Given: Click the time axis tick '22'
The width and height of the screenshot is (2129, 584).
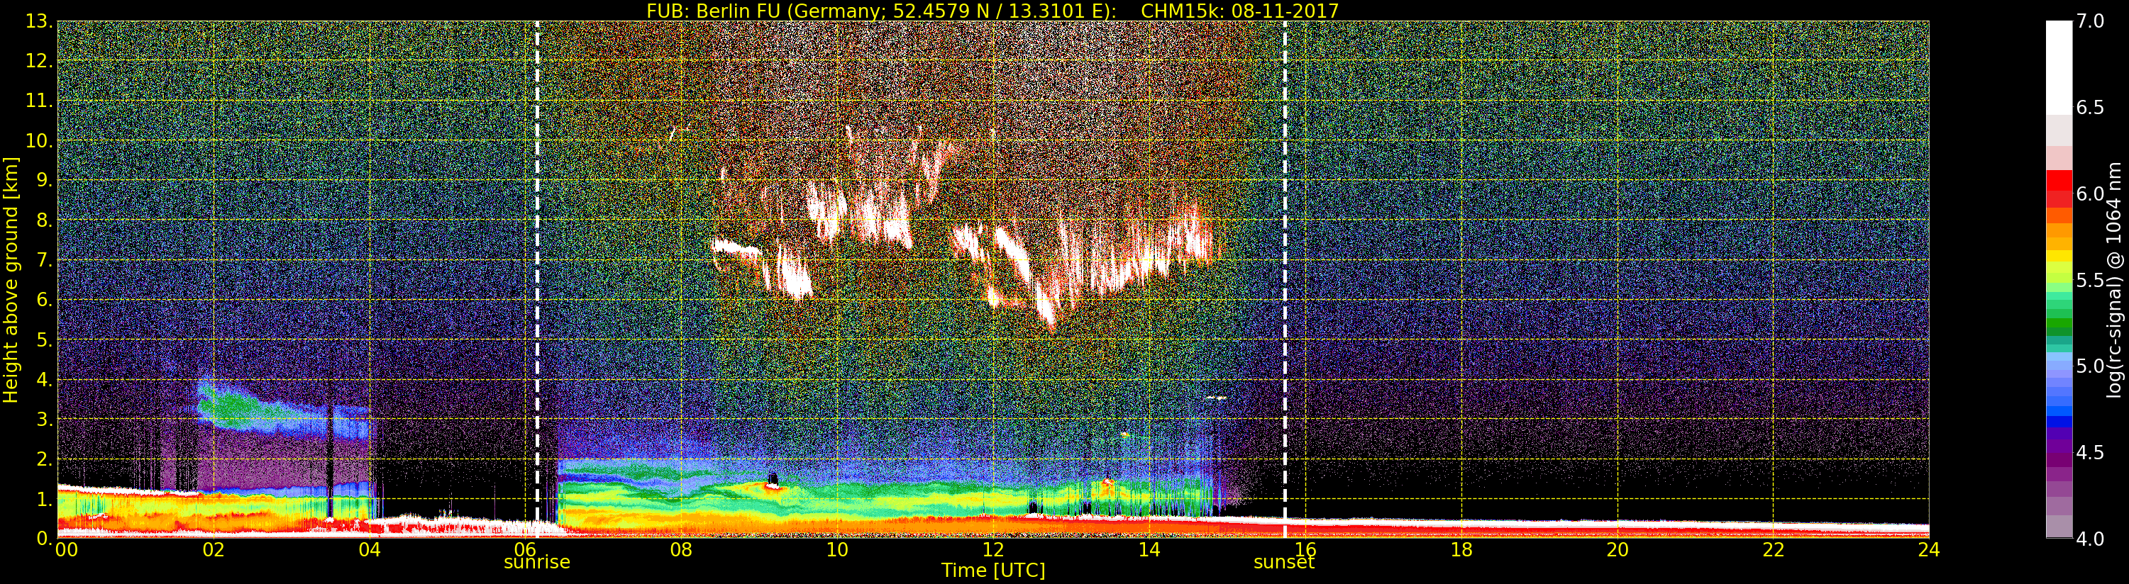Looking at the screenshot, I should tap(1774, 549).
